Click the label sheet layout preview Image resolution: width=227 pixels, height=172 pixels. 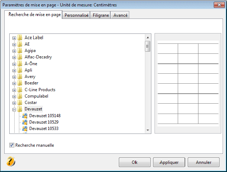[x=188, y=83]
